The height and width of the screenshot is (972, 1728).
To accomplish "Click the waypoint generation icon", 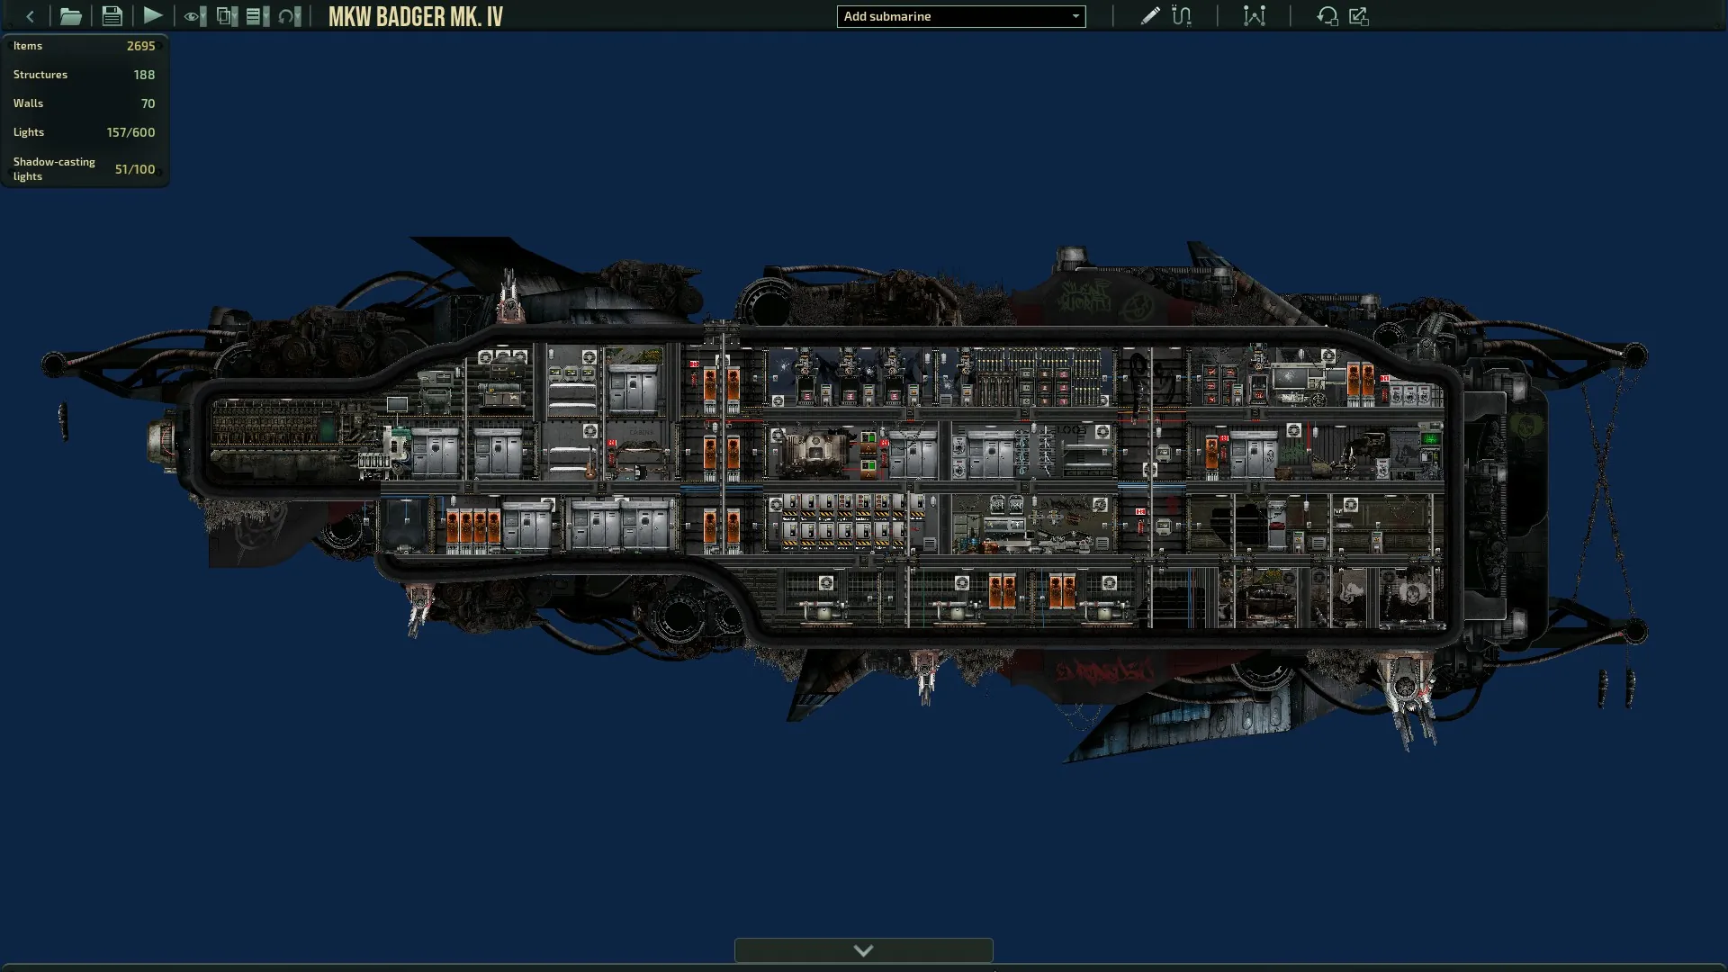I will tap(1254, 16).
